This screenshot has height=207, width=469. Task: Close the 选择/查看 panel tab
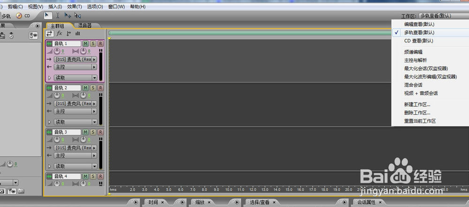[274, 202]
